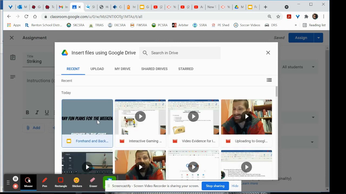The image size is (346, 194).
Task: Go to the browser home page
Action: pyautogui.click(x=35, y=16)
